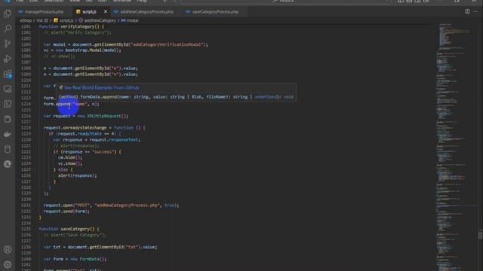Open the script.js breadcrumb
Screen dimensions: 483x271
[x=63, y=20]
